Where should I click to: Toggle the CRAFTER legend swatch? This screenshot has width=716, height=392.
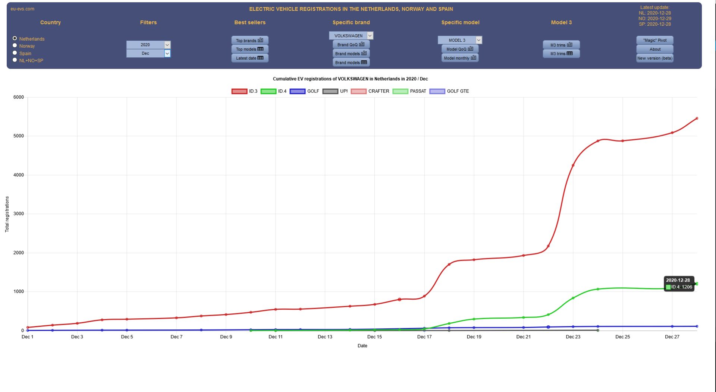[x=358, y=91]
